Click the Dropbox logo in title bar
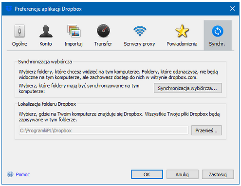 (x=9, y=9)
